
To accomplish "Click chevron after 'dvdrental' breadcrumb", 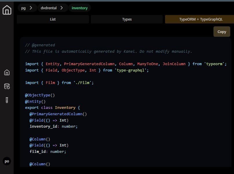I will [x=61, y=8].
